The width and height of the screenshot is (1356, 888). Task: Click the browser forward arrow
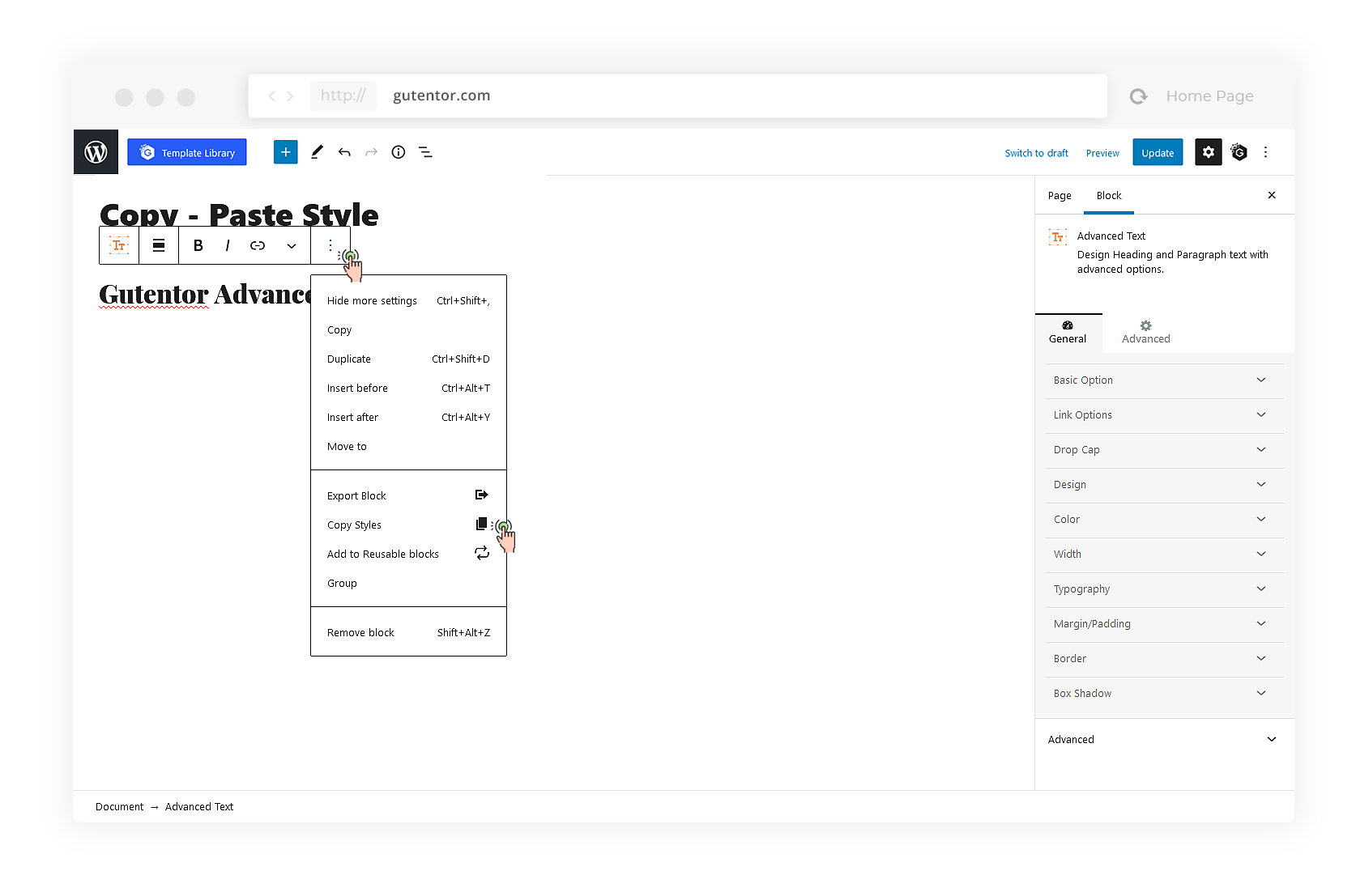point(290,96)
